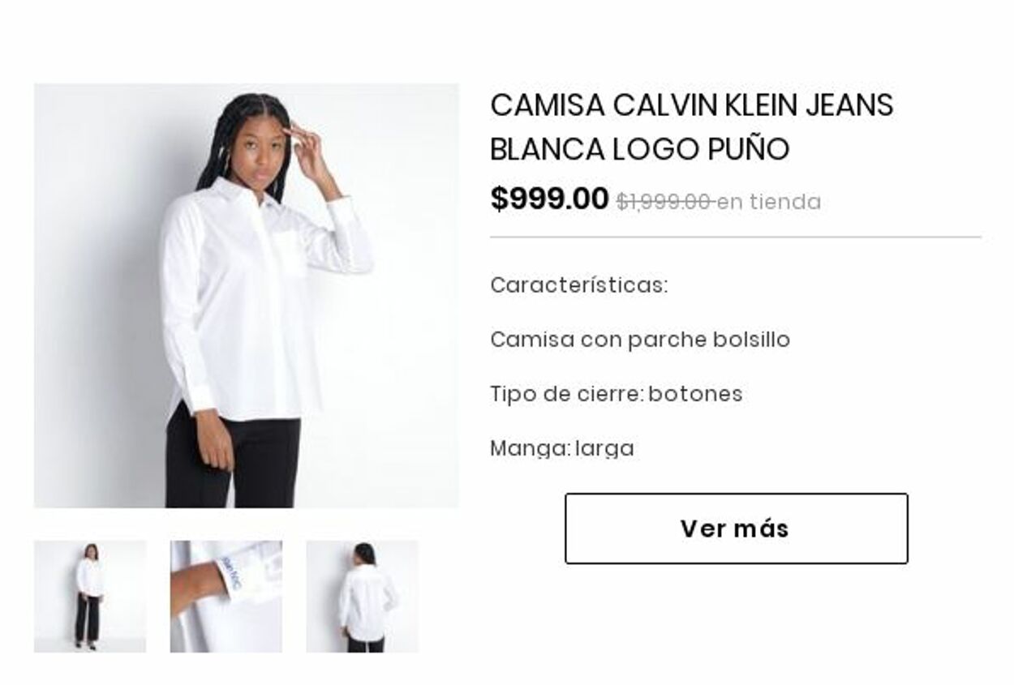The image size is (1014, 685).
Task: Click the 'en tienda' label
Action: [769, 202]
